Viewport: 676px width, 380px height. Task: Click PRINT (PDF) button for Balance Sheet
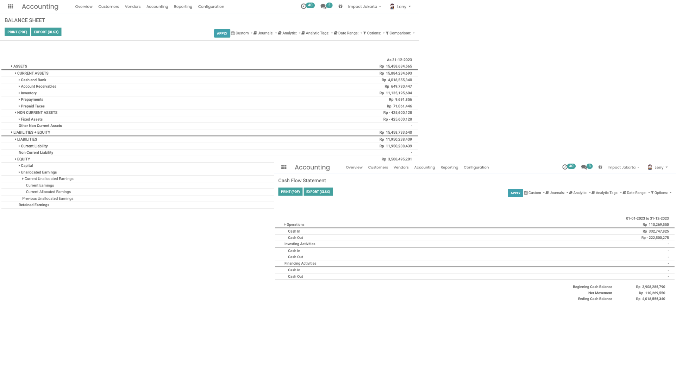17,32
